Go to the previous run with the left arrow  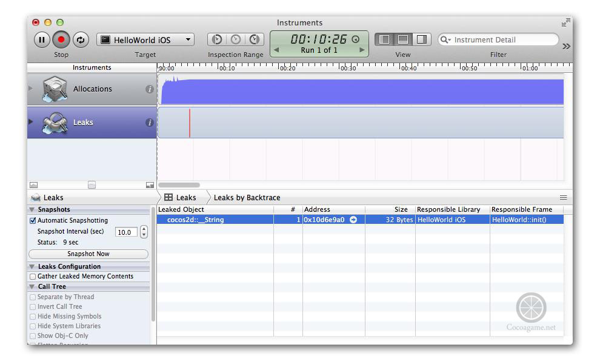[276, 50]
